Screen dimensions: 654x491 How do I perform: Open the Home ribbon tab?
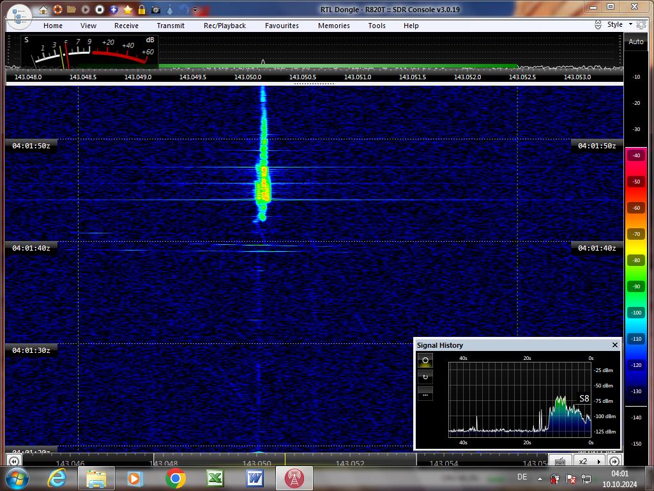click(53, 26)
